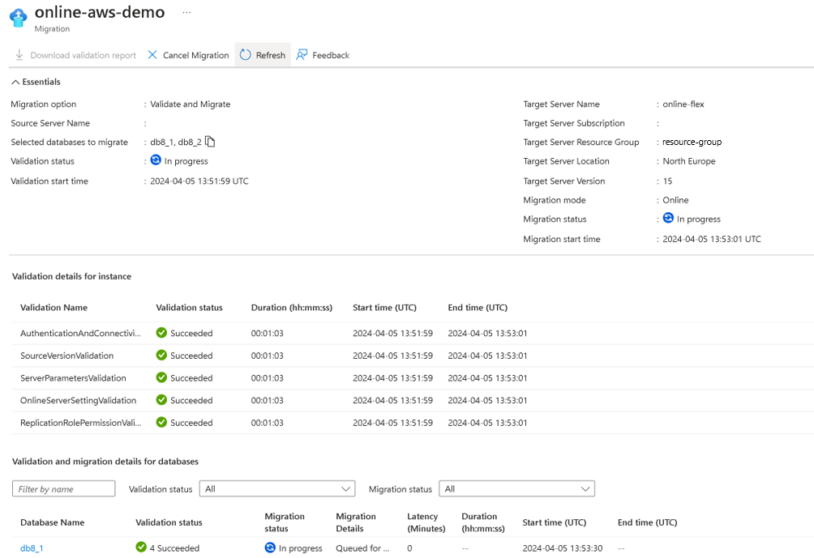
Task: Open the Migration status filter dropdown
Action: (516, 488)
